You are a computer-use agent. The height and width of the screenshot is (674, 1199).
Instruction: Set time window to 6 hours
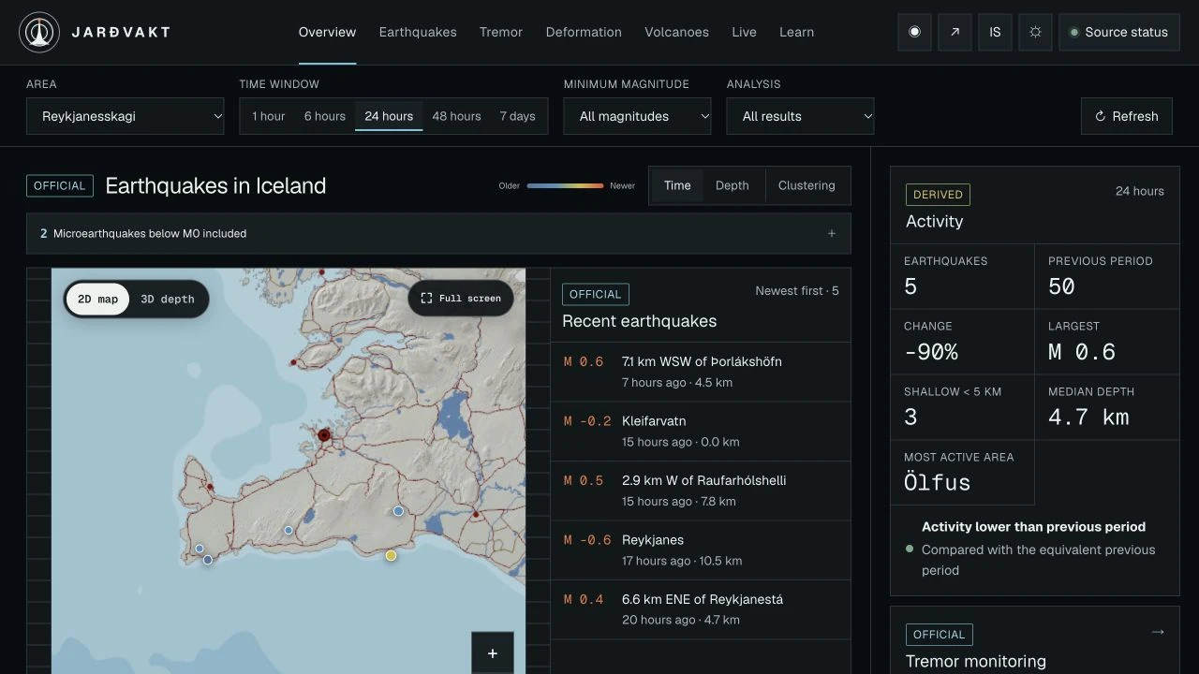[x=325, y=116]
